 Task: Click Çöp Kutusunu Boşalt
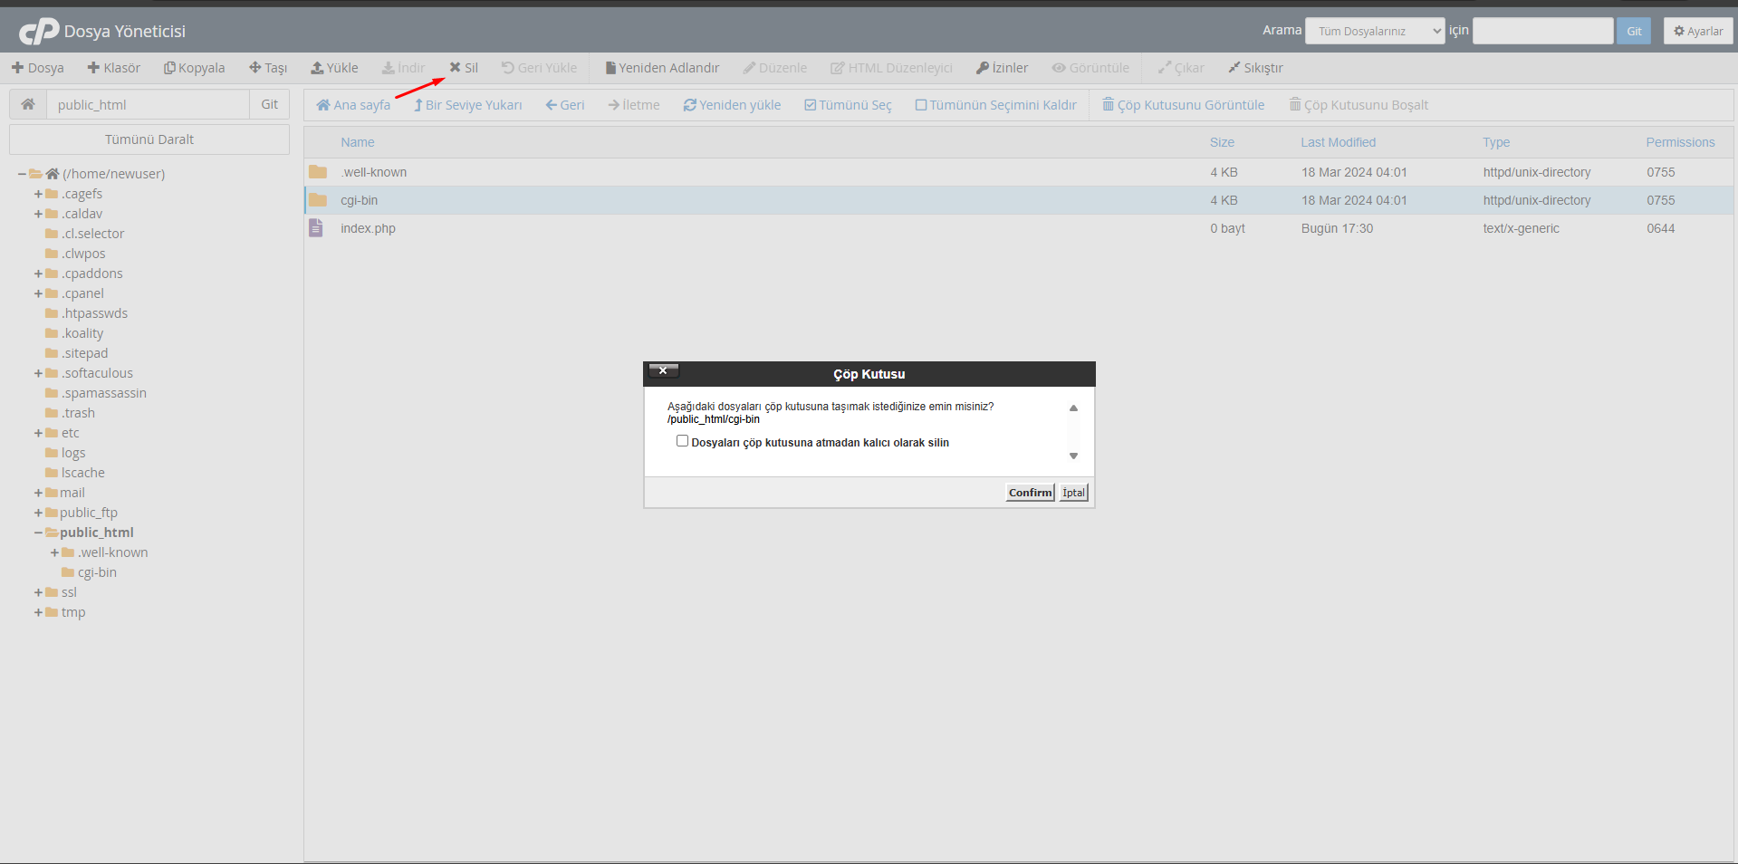pos(1359,105)
